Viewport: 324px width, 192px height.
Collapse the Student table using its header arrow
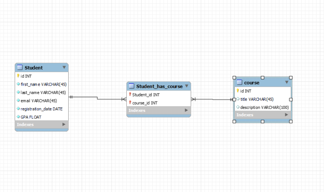click(64, 67)
